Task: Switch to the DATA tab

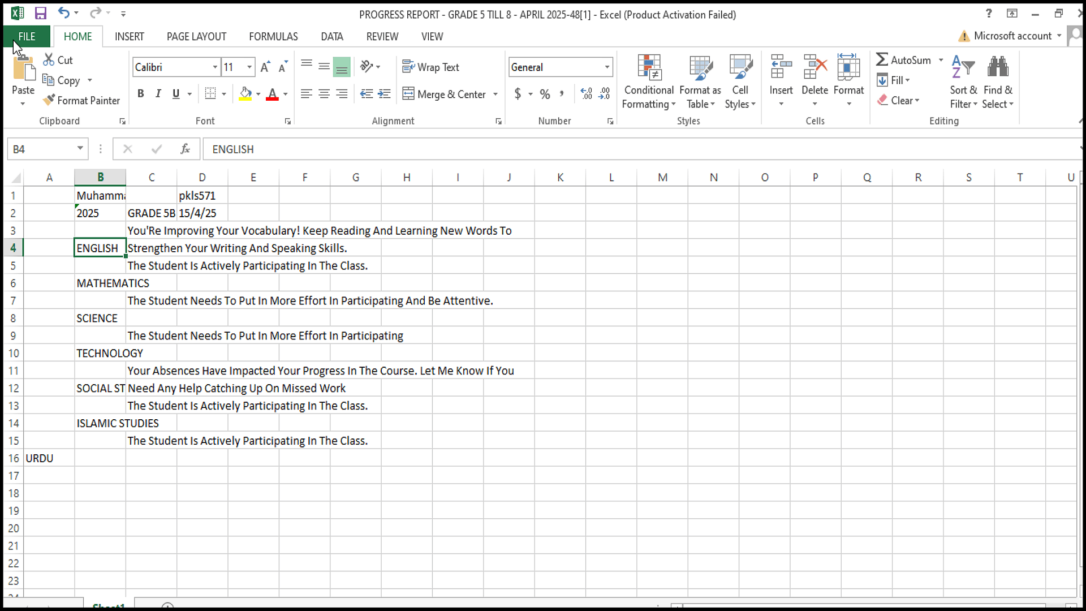Action: click(x=332, y=36)
